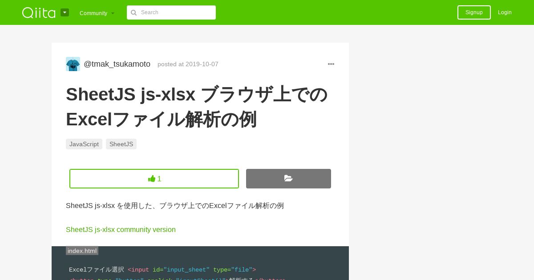This screenshot has width=534, height=280.
Task: Open @tmak_tsukamoto user profile link
Action: tap(117, 64)
